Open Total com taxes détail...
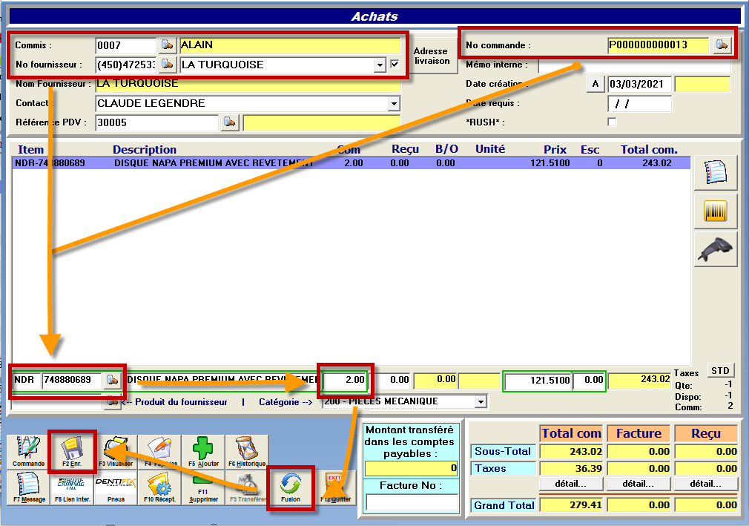 [x=571, y=484]
